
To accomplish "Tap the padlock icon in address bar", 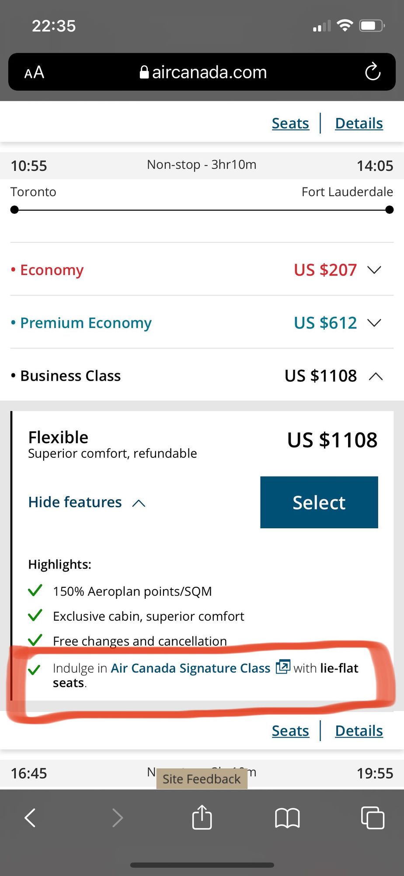I will click(144, 72).
